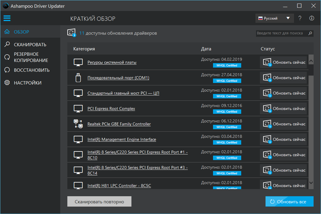Click date Доступно: 06.12.2018

[x=222, y=121]
